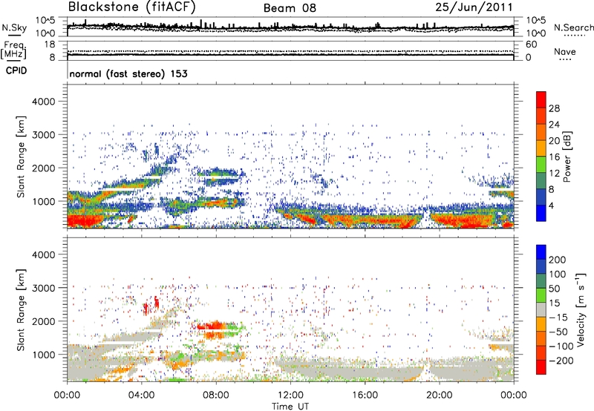Pick the blue 4–8 dB Power segment

coord(541,197)
